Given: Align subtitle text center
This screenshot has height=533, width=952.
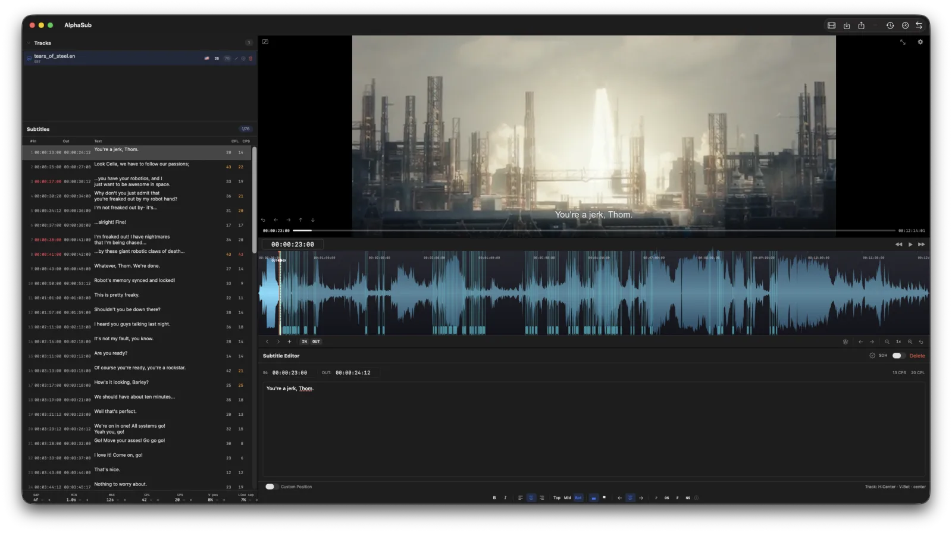Looking at the screenshot, I should coord(531,498).
